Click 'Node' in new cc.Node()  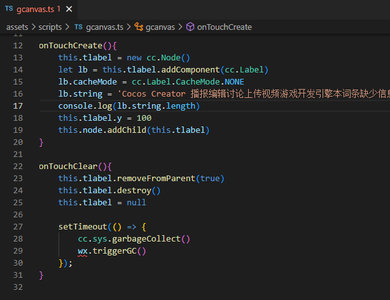tap(171, 58)
